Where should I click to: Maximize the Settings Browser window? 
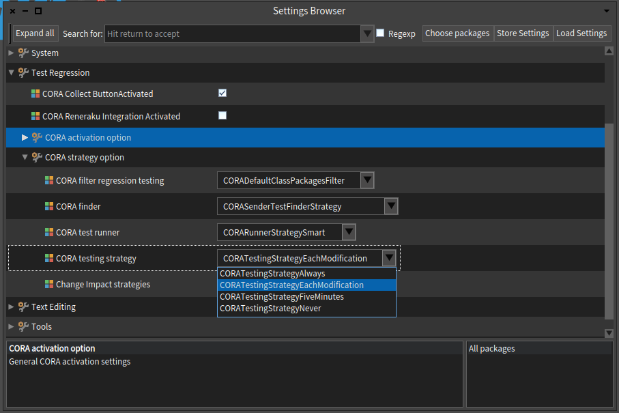point(38,11)
